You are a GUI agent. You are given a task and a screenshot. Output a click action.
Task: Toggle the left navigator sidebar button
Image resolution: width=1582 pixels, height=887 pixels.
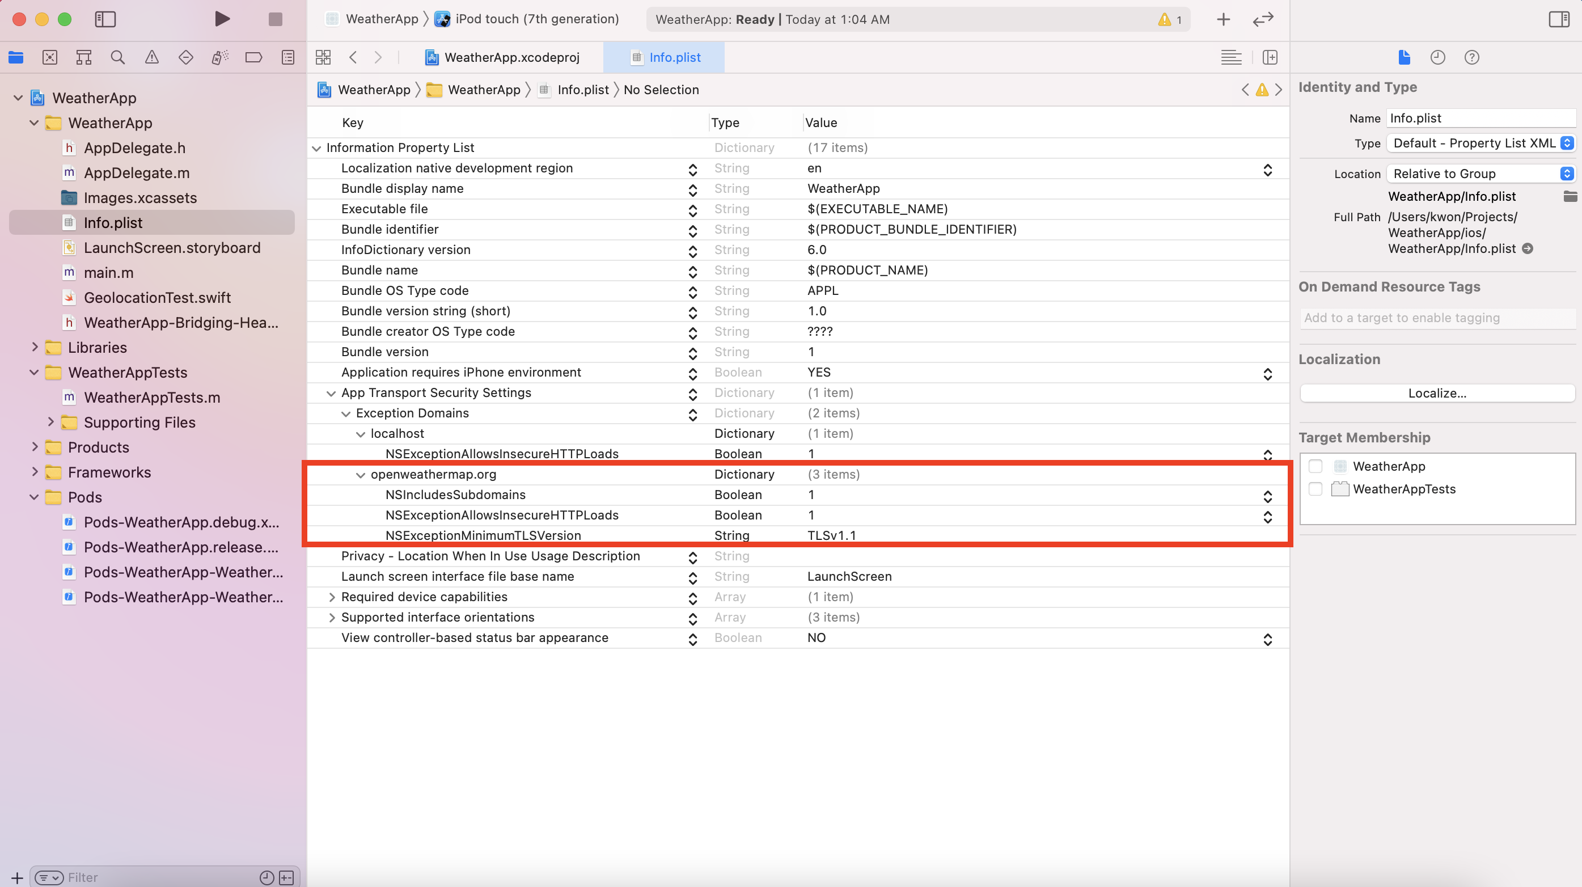pos(105,19)
